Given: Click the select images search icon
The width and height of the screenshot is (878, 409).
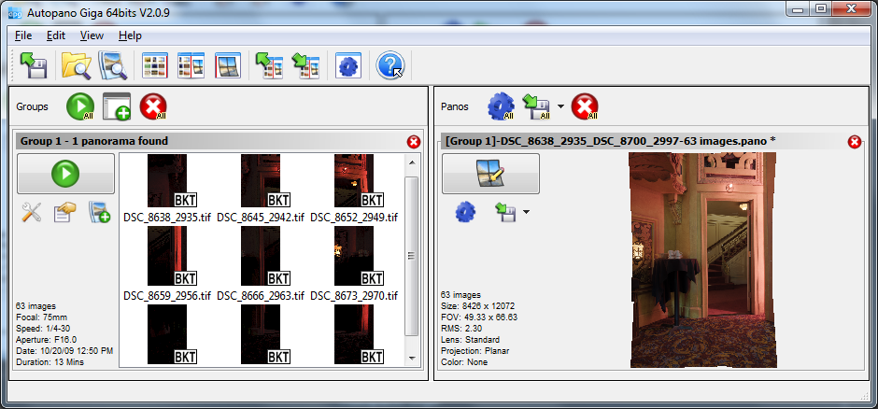Looking at the screenshot, I should tap(112, 65).
